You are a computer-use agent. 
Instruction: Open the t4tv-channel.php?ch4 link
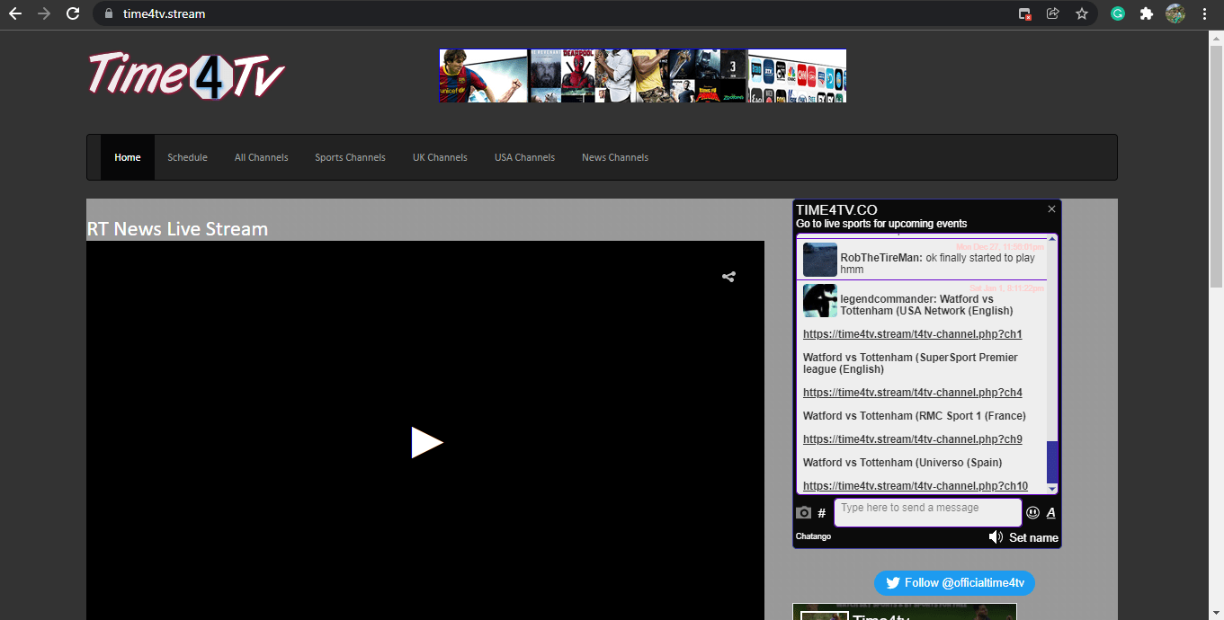point(913,393)
